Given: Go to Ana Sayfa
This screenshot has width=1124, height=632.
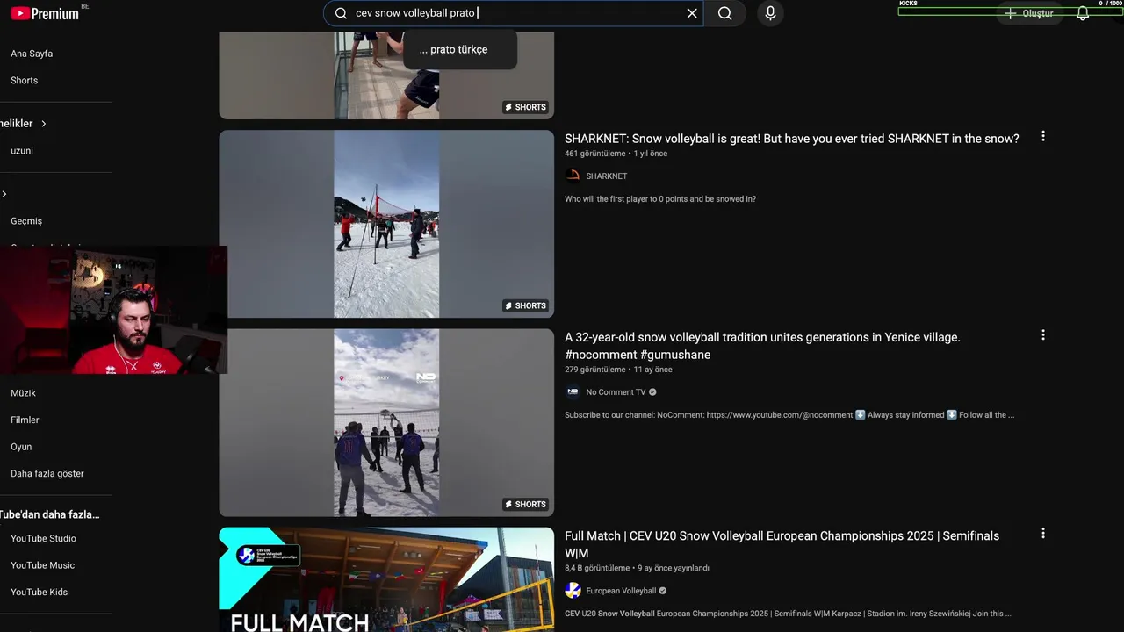Looking at the screenshot, I should 32,54.
